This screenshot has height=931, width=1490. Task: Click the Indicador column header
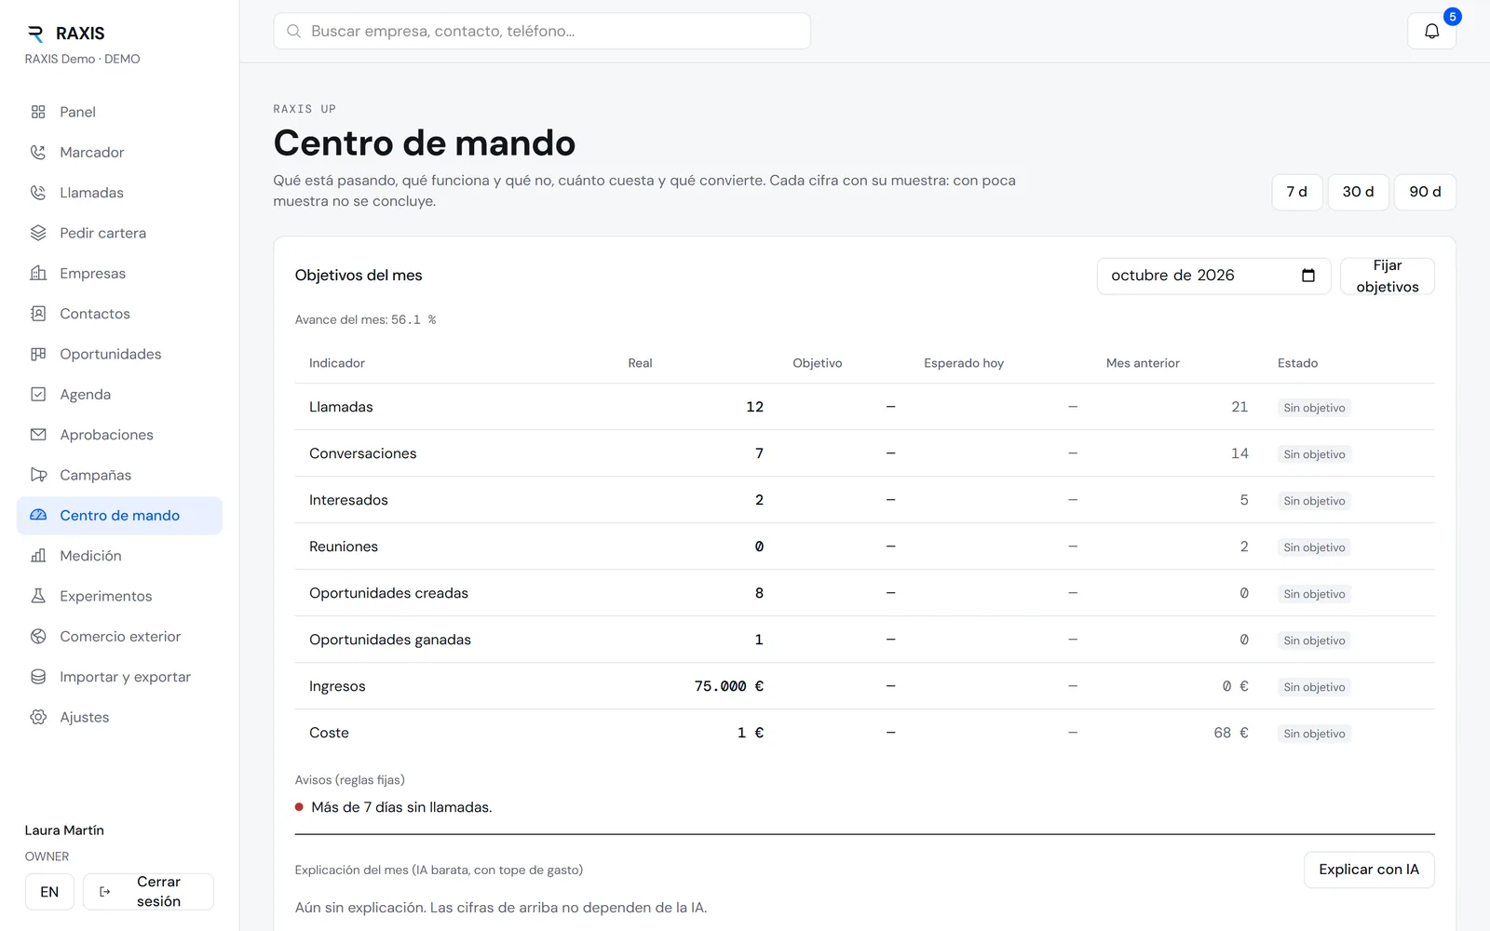(x=337, y=363)
